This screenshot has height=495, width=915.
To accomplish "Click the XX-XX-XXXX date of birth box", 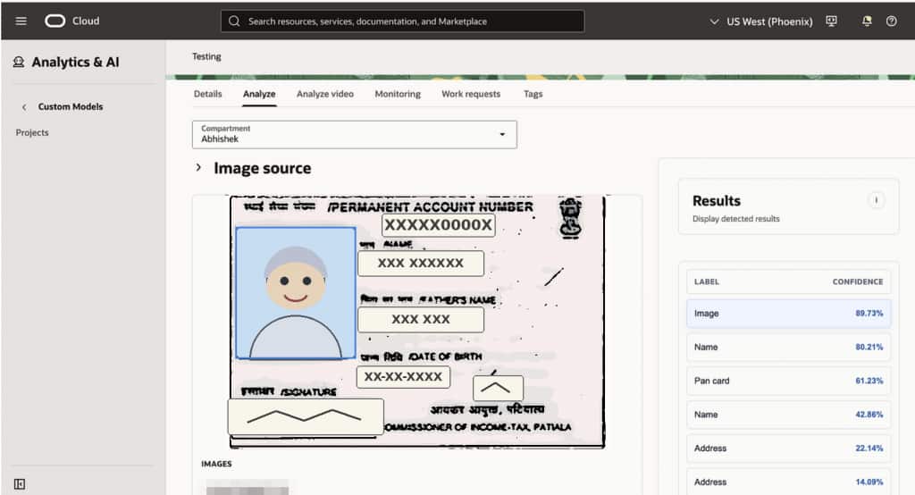I will point(403,377).
